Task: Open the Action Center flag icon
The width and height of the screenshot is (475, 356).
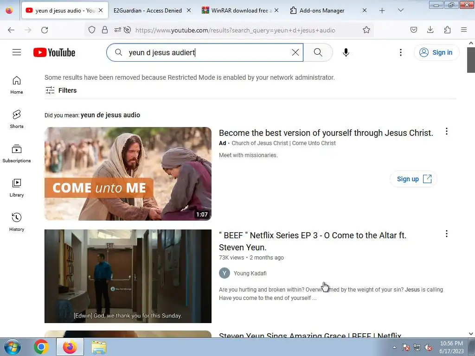Action: tap(406, 348)
